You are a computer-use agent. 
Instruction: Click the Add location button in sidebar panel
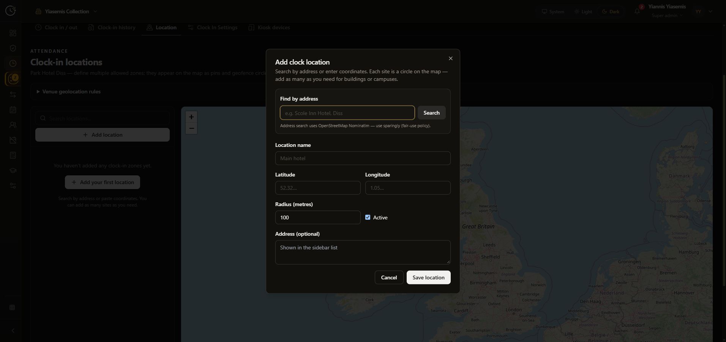tap(103, 135)
